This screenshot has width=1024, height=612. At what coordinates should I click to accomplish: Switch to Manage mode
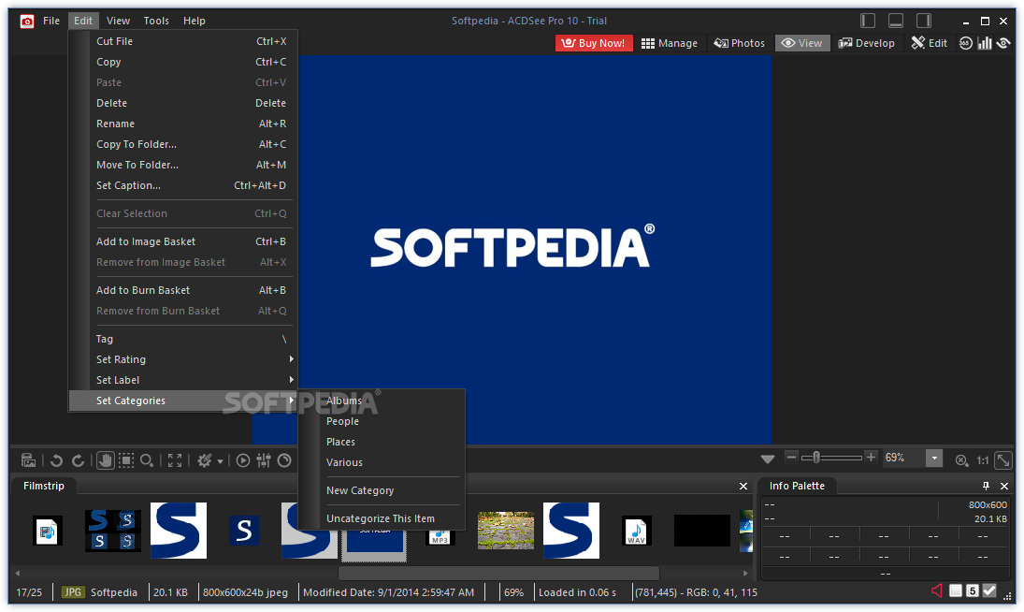click(670, 43)
